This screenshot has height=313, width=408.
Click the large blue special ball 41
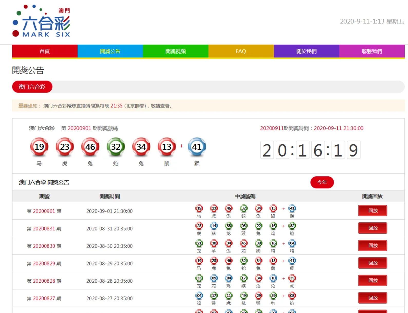197,147
